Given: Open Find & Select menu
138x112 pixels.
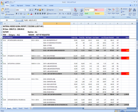Looking at the screenshot, I should 134,12.
